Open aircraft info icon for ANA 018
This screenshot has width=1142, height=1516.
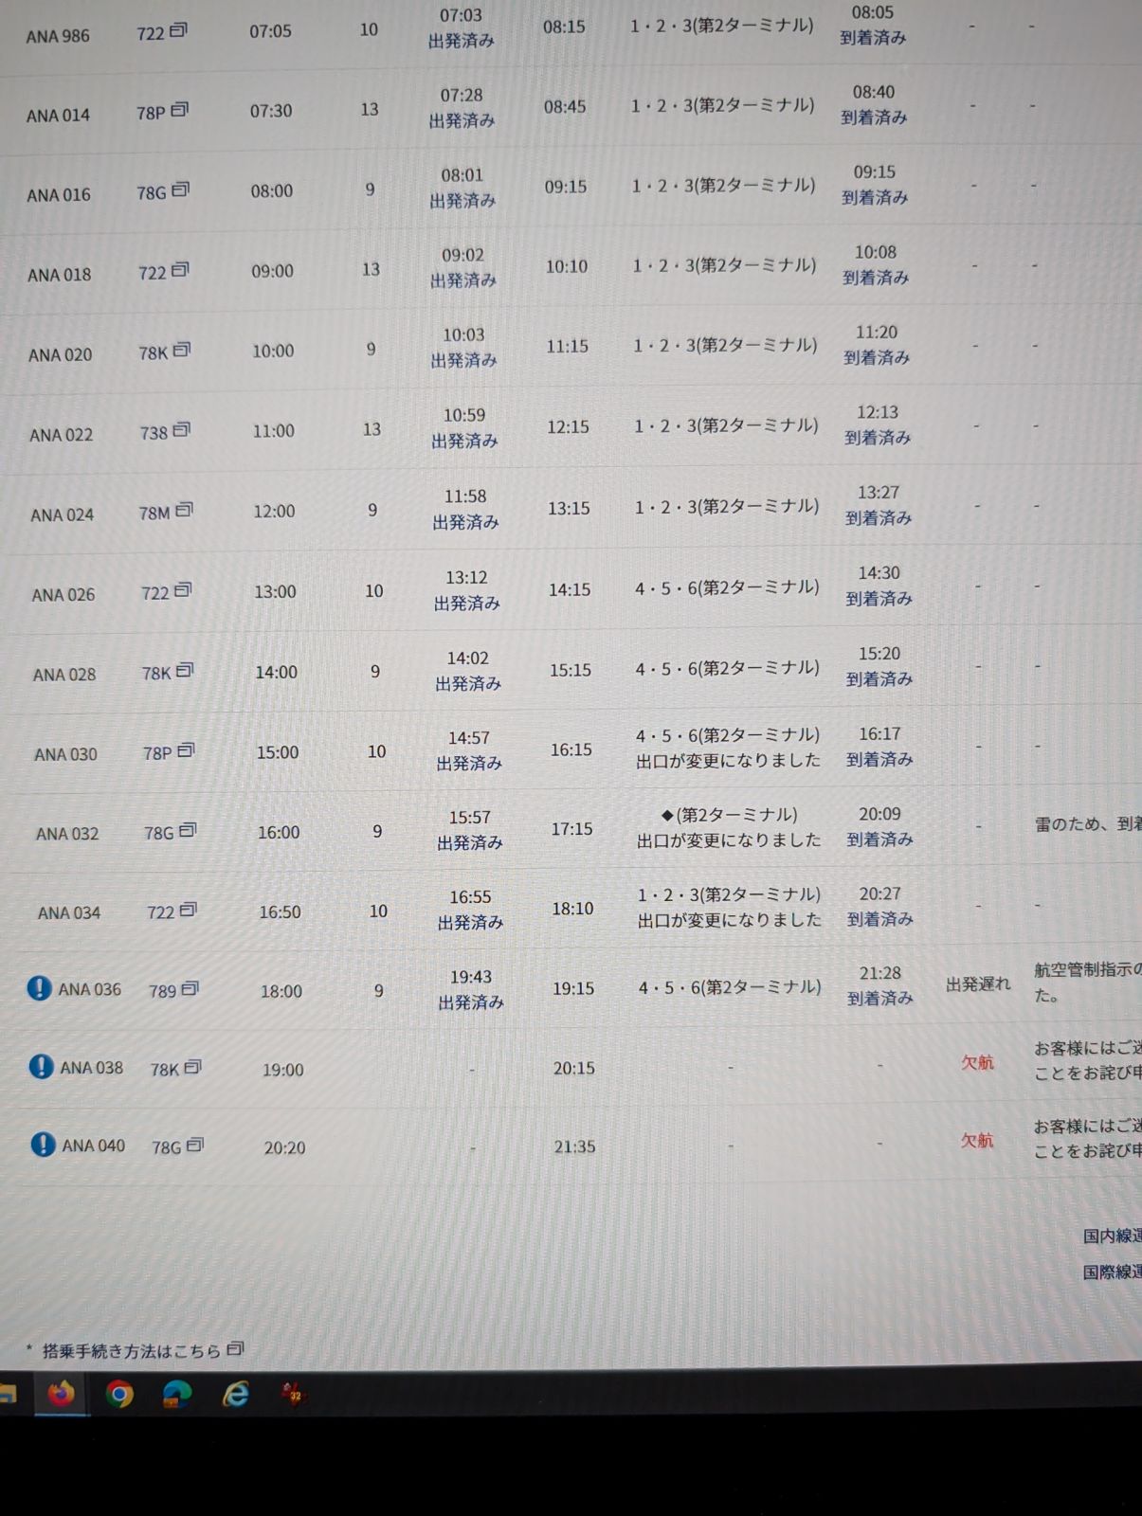[x=180, y=270]
